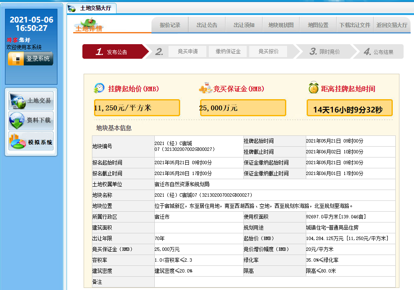Click the 缴纳保证金 step

[x=228, y=52]
